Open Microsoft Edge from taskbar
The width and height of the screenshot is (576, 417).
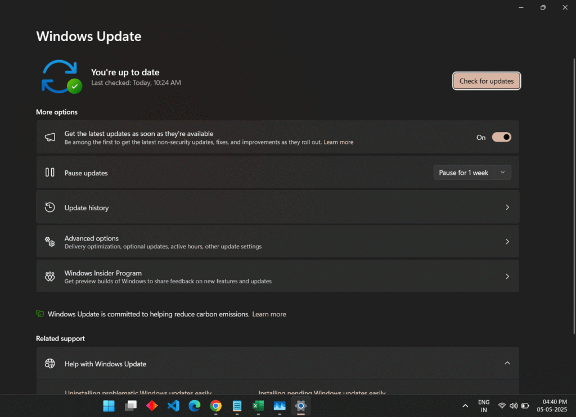coord(194,406)
